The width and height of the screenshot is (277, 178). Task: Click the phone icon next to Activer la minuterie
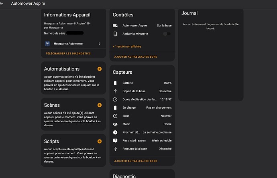coord(115,34)
